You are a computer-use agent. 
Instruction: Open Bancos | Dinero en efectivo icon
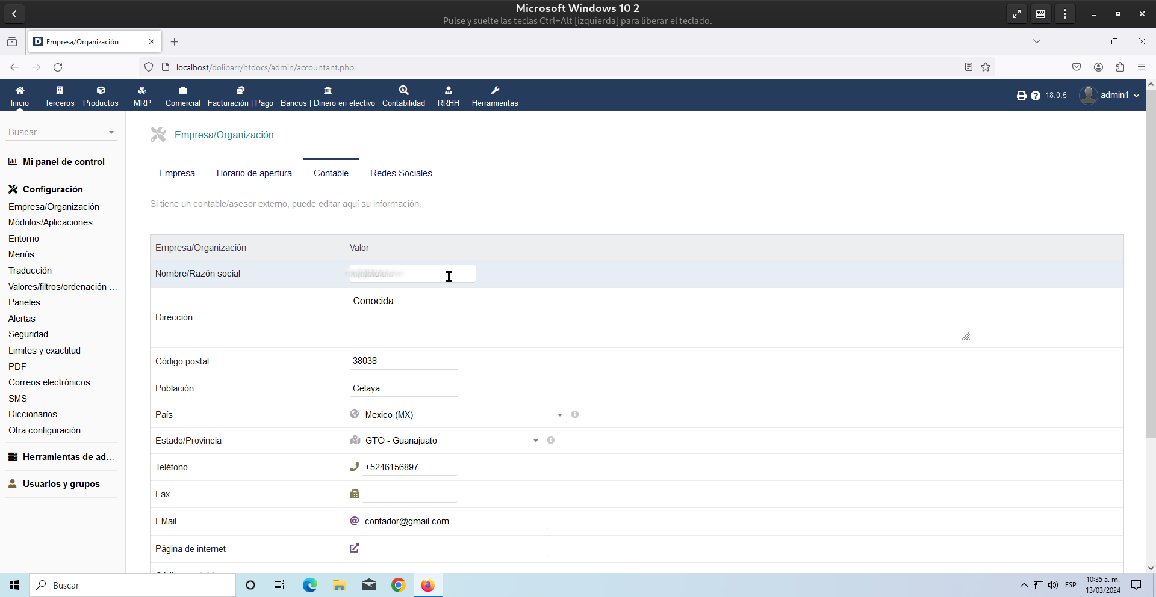click(328, 90)
